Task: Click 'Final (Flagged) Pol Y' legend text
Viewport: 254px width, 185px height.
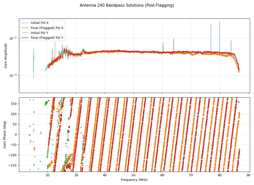Action: (x=47, y=38)
